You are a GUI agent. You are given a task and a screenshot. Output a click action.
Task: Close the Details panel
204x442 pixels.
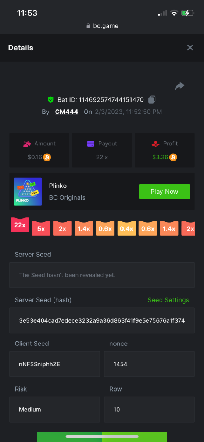tap(190, 48)
